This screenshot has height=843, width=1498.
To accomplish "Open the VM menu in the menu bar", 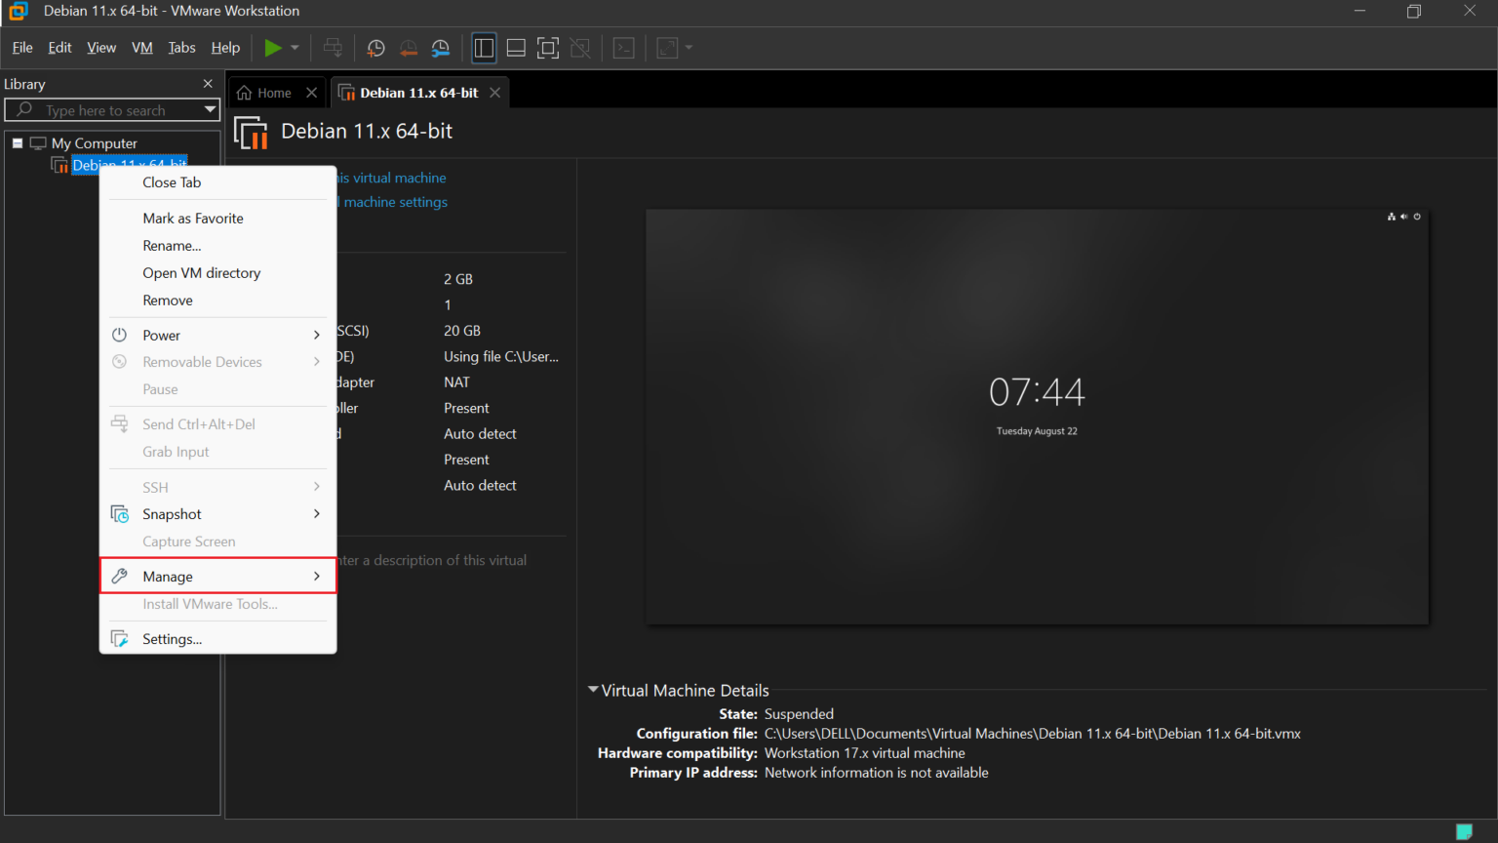I will point(141,47).
